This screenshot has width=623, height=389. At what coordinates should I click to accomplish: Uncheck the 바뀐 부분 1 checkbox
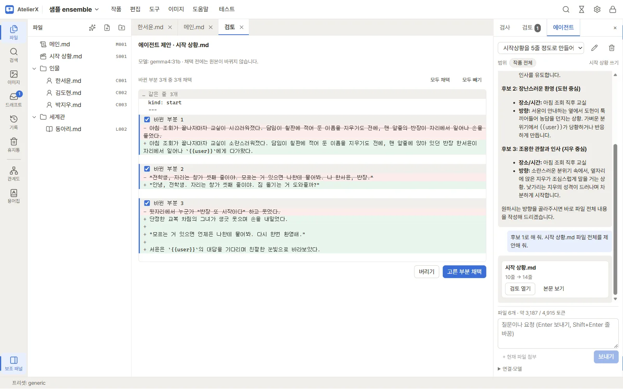pos(147,119)
